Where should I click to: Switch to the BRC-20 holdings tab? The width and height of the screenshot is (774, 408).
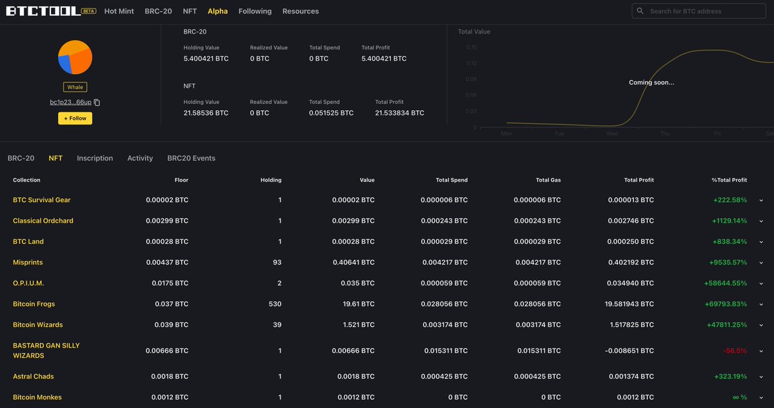tap(21, 158)
